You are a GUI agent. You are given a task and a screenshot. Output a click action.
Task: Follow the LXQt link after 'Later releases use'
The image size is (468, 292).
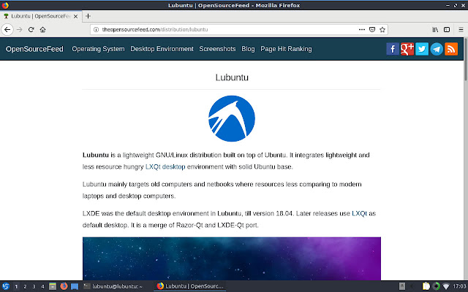(x=359, y=213)
